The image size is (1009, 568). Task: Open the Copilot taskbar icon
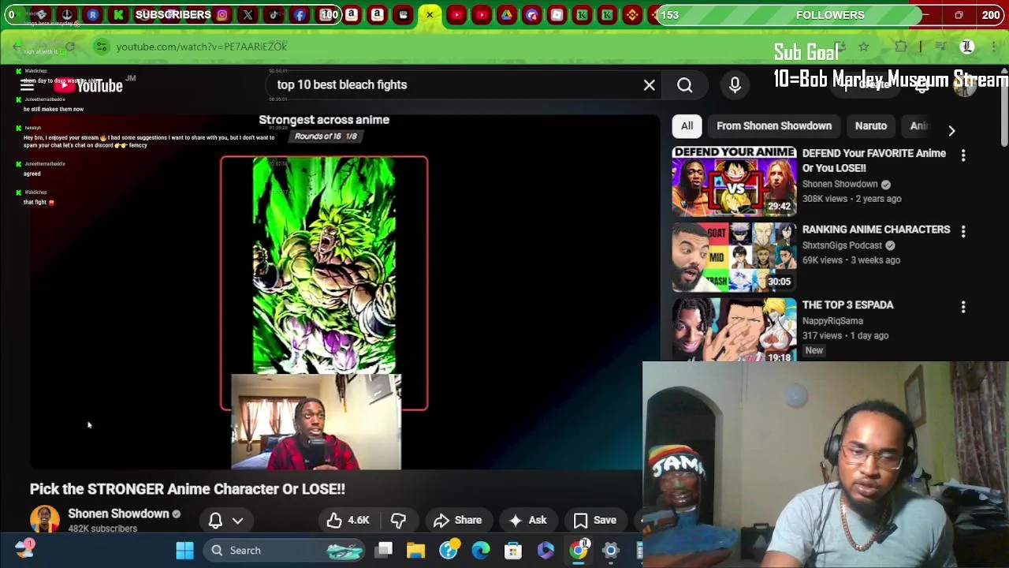point(545,550)
